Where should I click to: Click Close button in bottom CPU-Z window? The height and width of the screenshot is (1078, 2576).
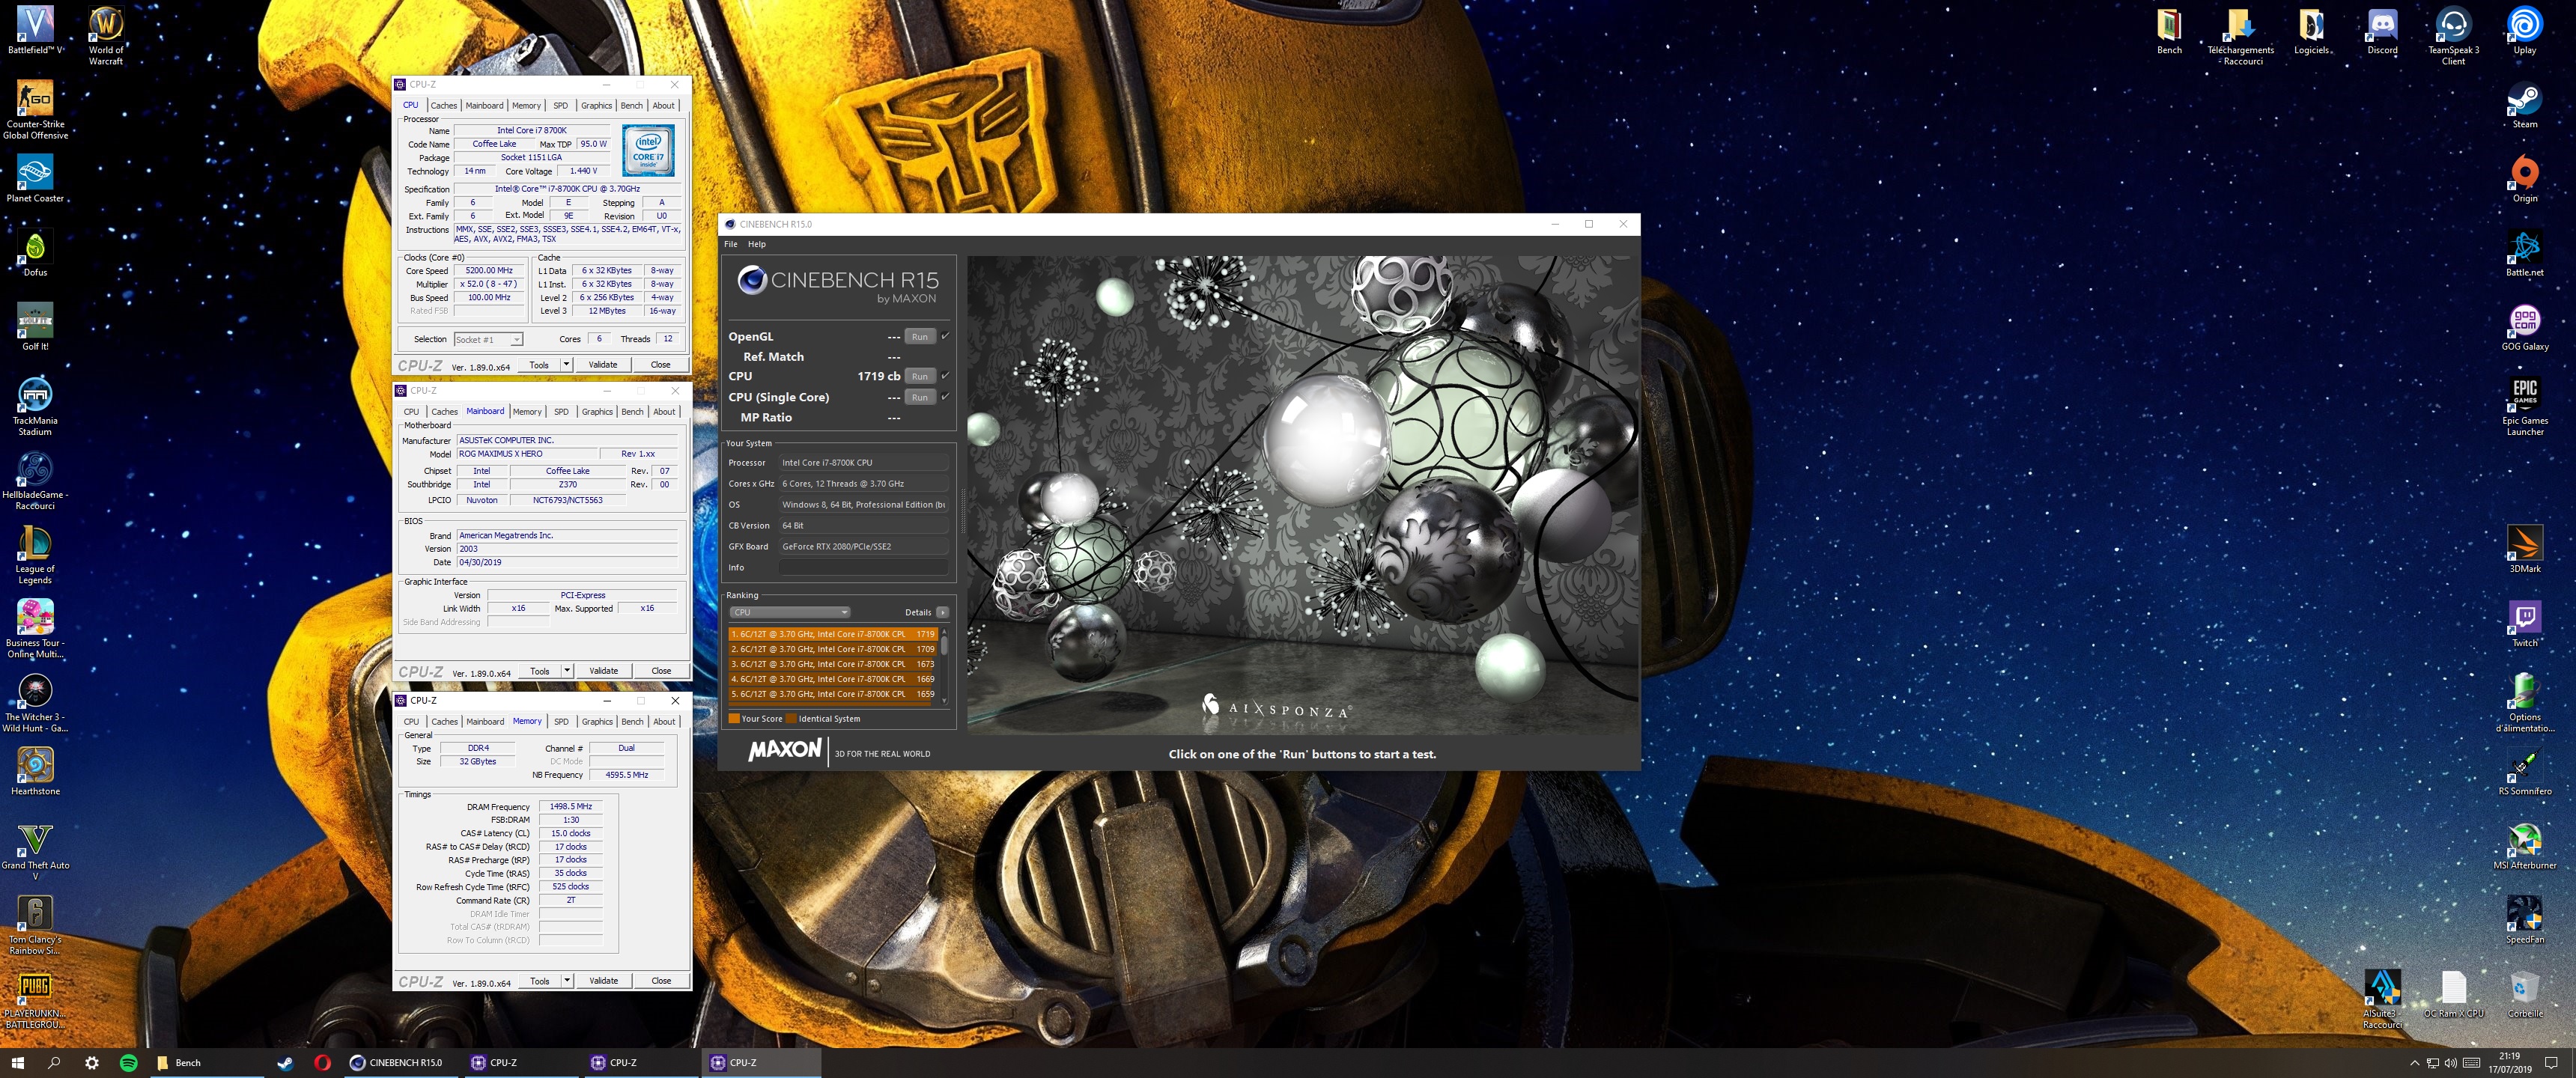pos(661,981)
